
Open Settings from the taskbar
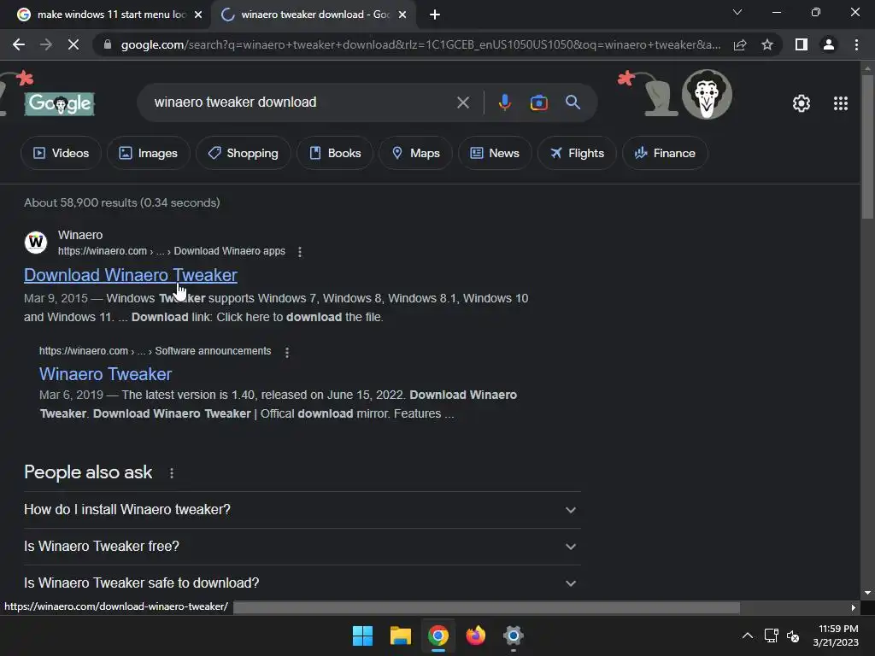[513, 635]
